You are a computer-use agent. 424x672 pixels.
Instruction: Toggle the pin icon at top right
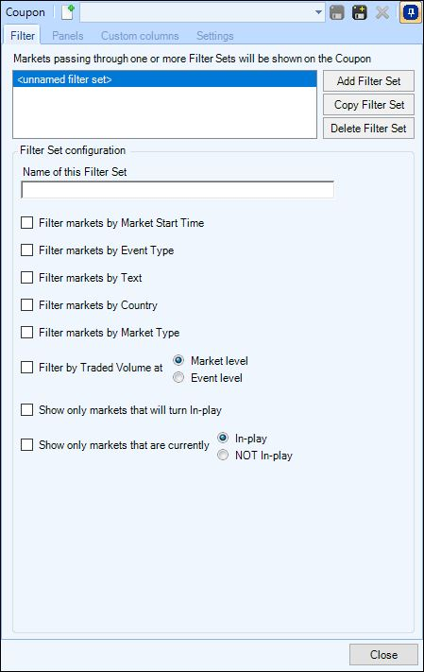pyautogui.click(x=410, y=12)
